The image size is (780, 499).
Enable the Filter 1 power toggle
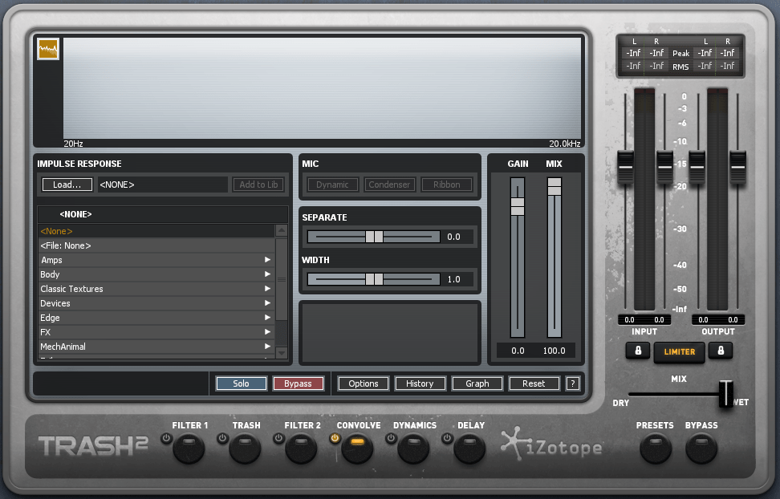coord(166,438)
